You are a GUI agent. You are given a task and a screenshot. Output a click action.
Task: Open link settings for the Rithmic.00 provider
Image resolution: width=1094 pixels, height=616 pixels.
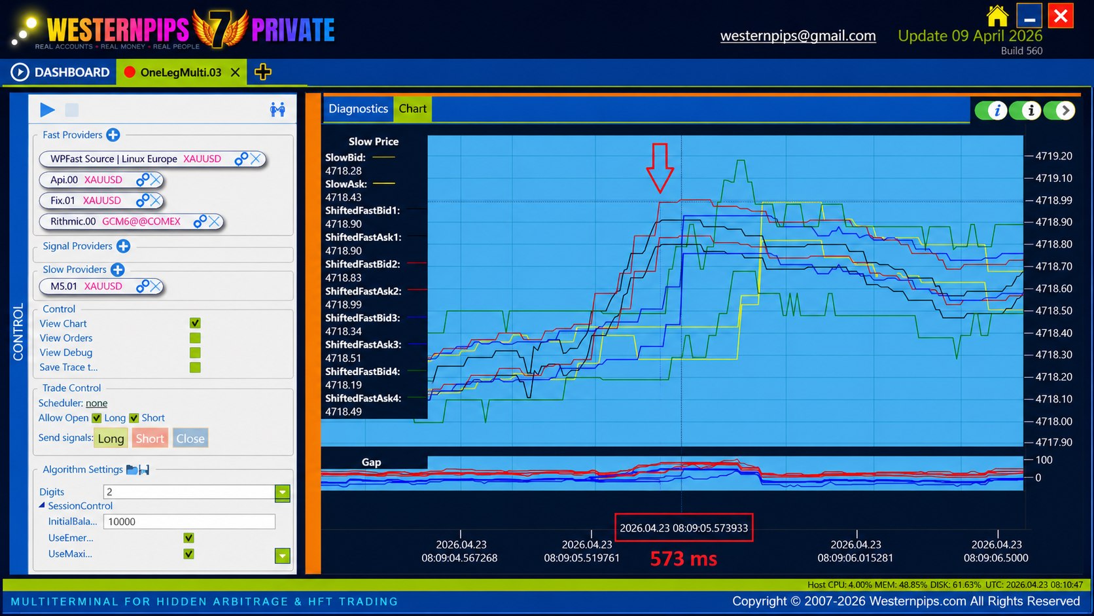click(x=200, y=222)
